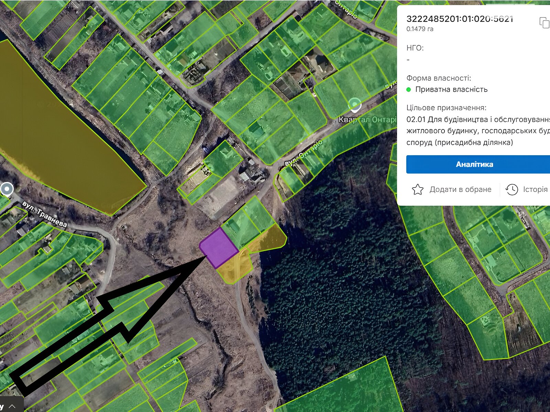Select the yellow parcel right of the purple plot
This screenshot has height=412, width=550.
coord(268,239)
